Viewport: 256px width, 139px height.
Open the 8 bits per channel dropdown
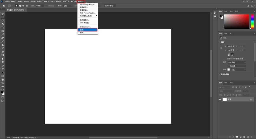[236, 66]
